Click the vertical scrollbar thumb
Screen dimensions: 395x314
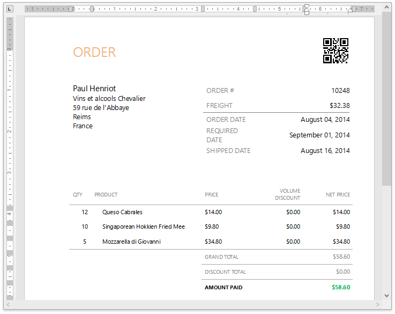pos(386,97)
